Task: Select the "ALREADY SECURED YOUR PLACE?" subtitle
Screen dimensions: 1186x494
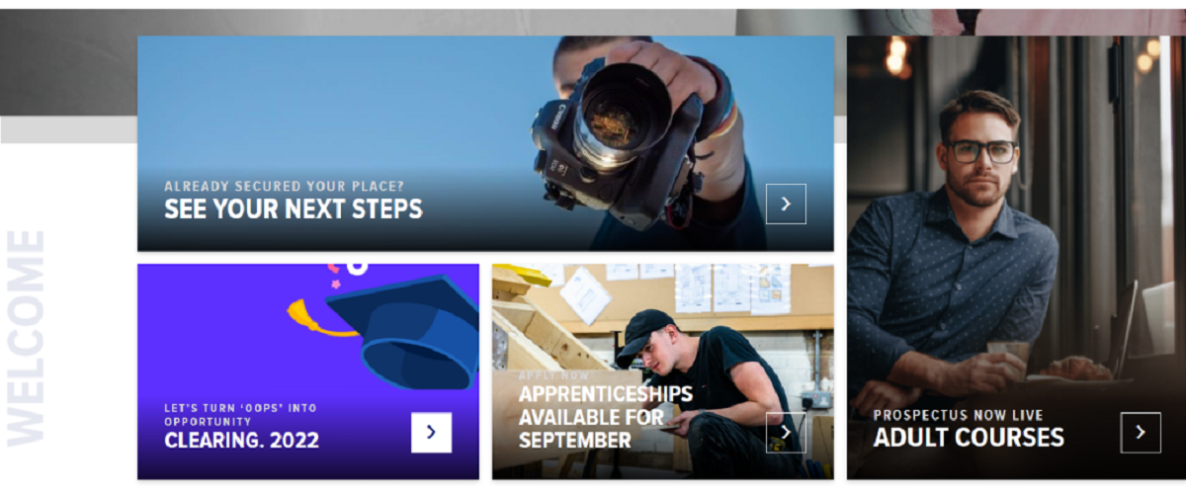Action: (x=284, y=185)
